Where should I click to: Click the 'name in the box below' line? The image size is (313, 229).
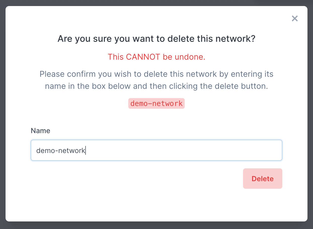pyautogui.click(x=156, y=86)
